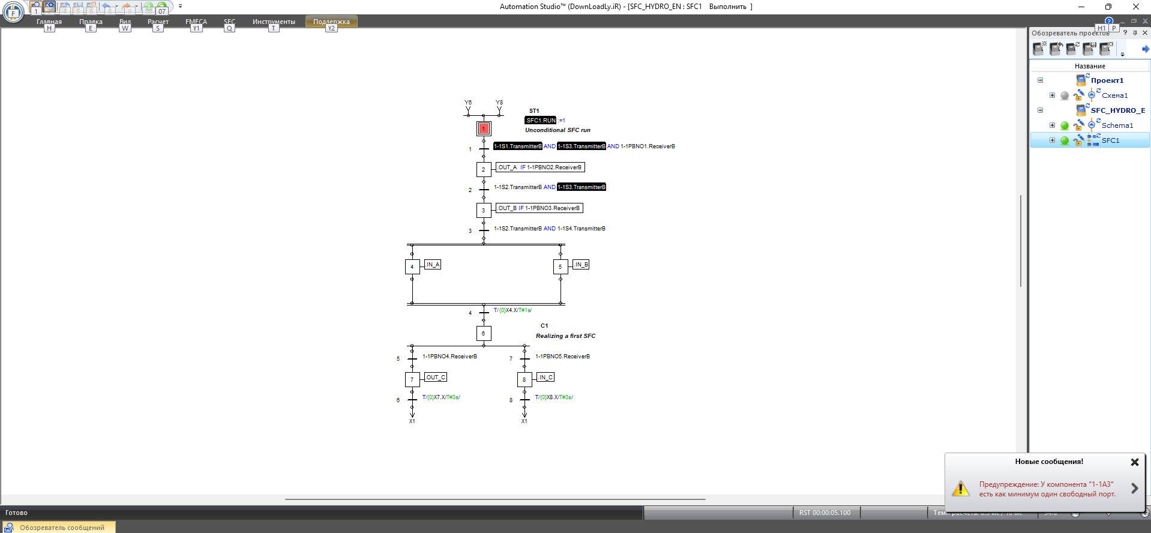Expand the SFC1 tree node
The height and width of the screenshot is (533, 1151).
(x=1052, y=140)
